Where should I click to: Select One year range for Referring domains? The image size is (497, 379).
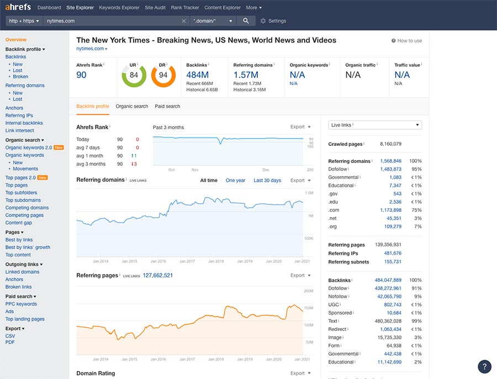(235, 180)
